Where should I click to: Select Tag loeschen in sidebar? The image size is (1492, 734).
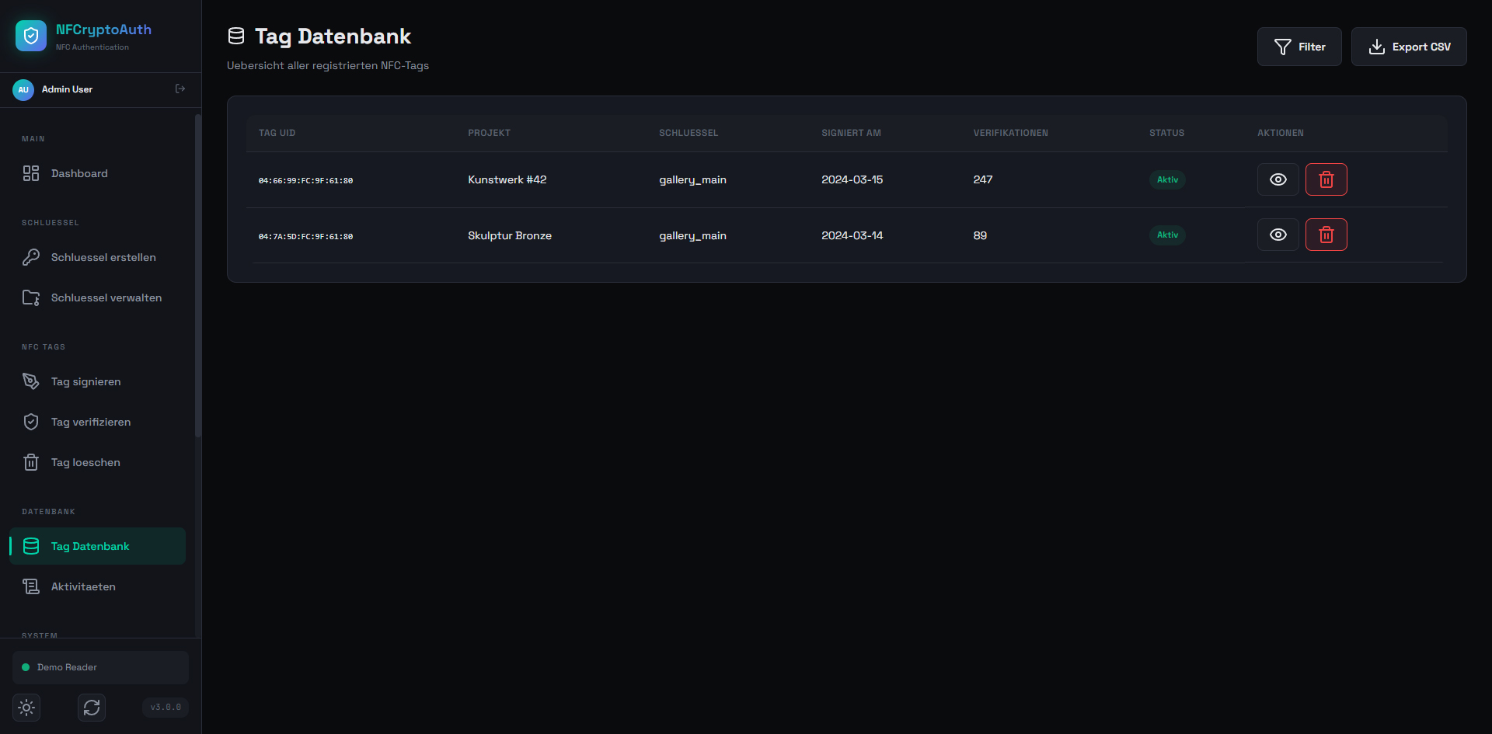pyautogui.click(x=85, y=462)
